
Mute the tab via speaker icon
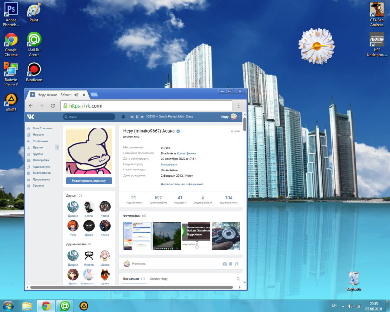click(76, 95)
